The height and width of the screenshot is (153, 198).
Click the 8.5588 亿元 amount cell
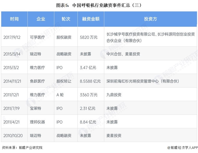point(90,81)
